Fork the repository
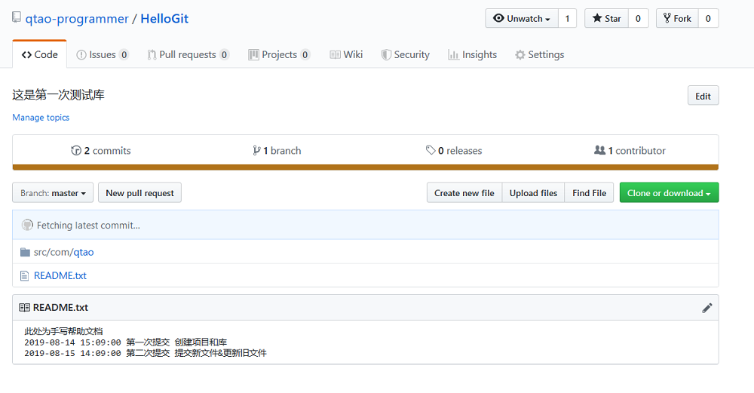 click(x=677, y=18)
